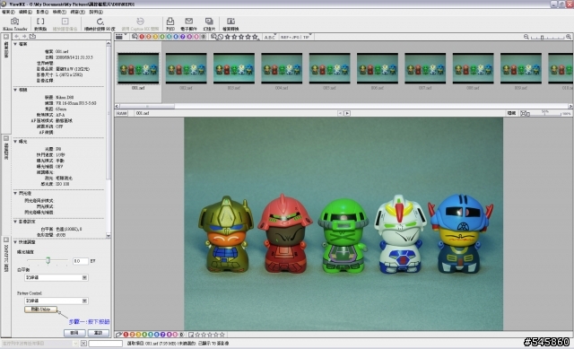This screenshot has width=574, height=349.
Task: Click the left button below Utility
Action: (x=74, y=333)
